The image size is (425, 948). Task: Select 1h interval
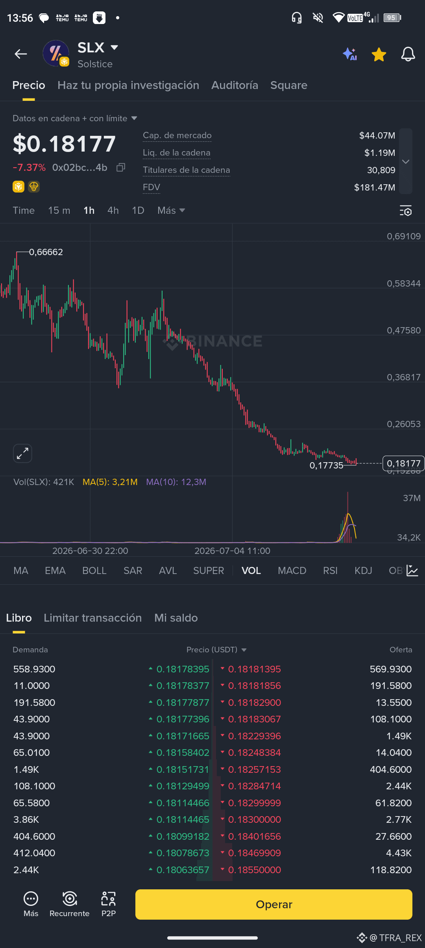[89, 211]
